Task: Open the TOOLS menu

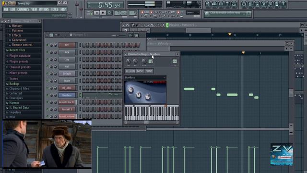Action: pos(55,9)
